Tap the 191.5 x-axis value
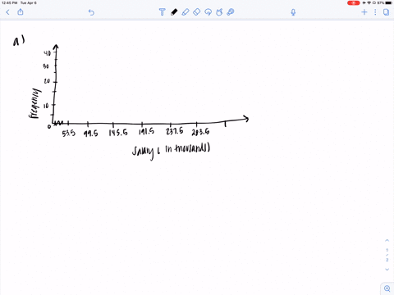The width and height of the screenshot is (394, 295). coord(146,132)
